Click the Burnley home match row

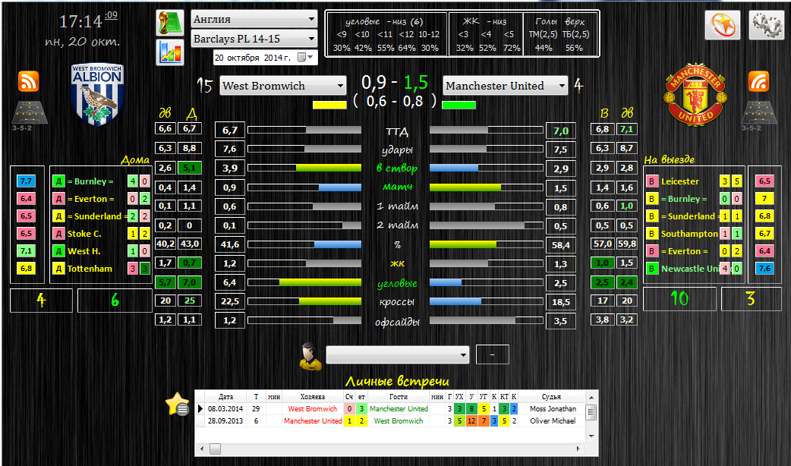click(x=101, y=181)
